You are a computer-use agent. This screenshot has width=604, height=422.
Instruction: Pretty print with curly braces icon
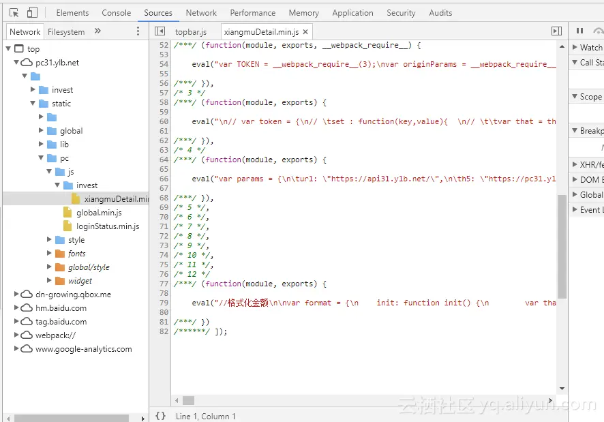[161, 416]
